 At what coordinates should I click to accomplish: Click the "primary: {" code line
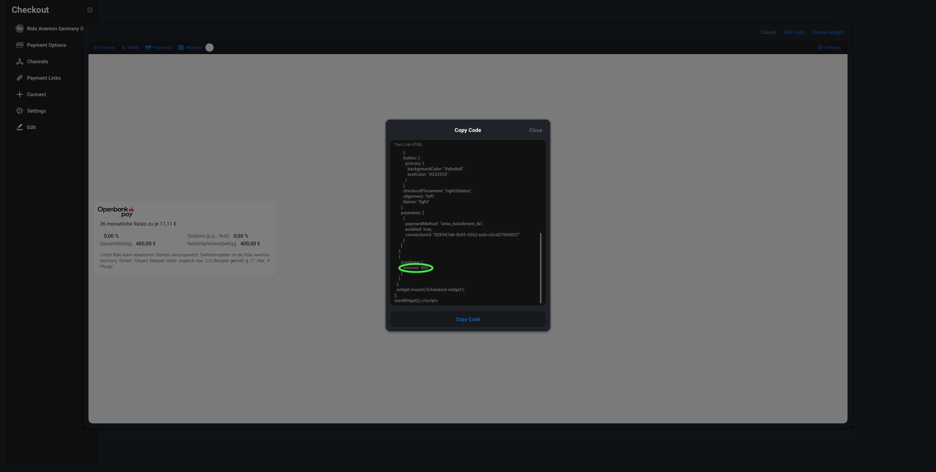click(x=415, y=163)
